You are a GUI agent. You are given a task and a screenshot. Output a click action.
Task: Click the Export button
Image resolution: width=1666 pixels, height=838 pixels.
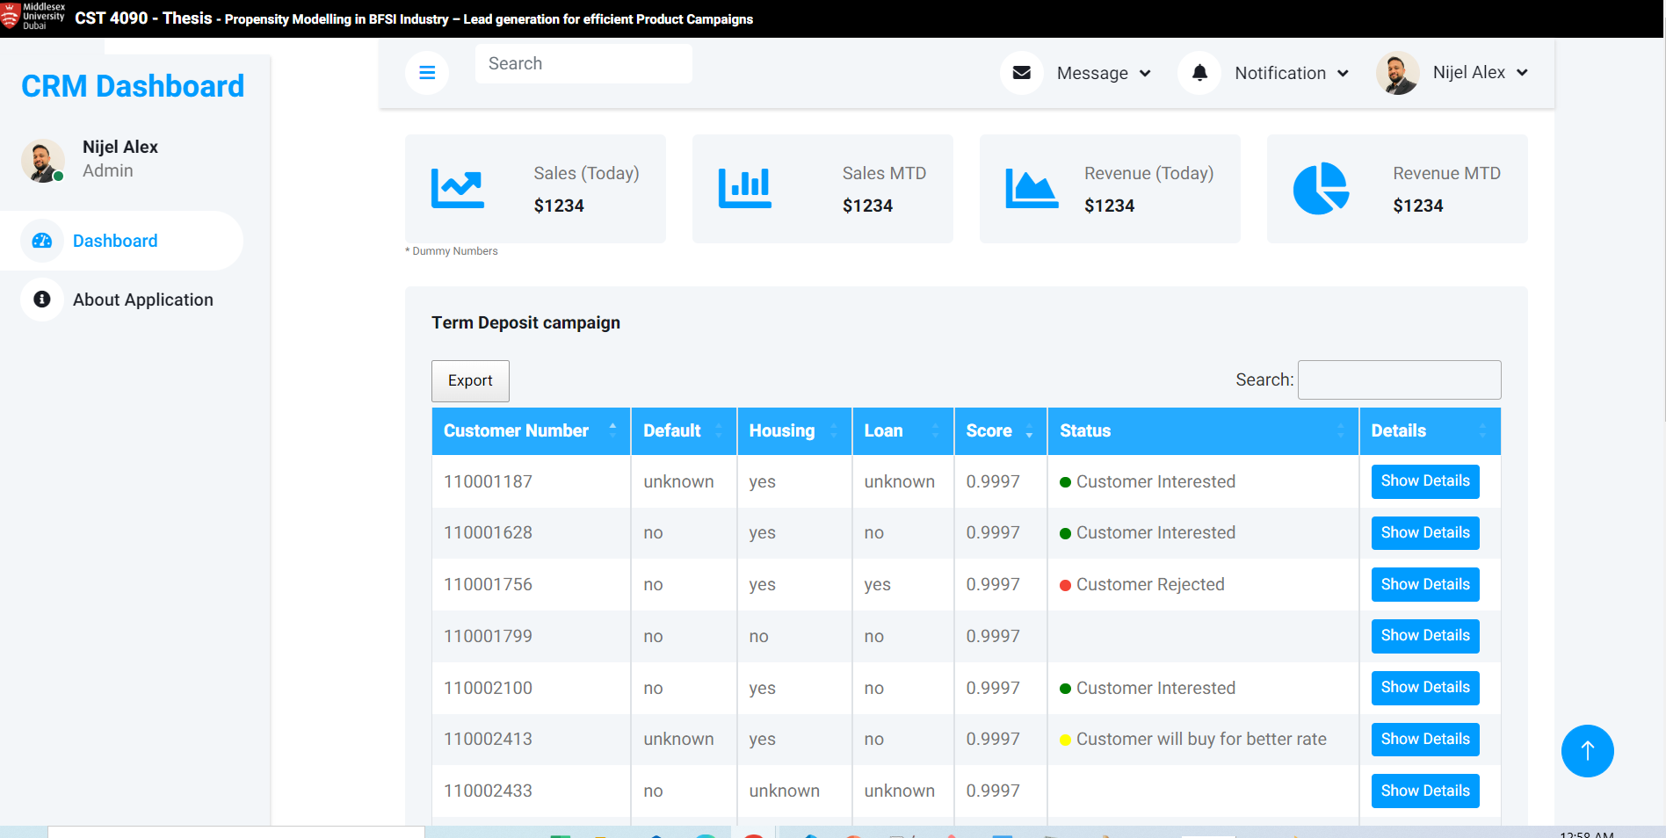[470, 380]
